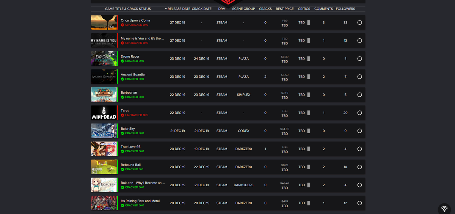The height and width of the screenshot is (214, 455).
Task: Click followers count 83 for Once Upon a Coma
Action: (x=345, y=22)
